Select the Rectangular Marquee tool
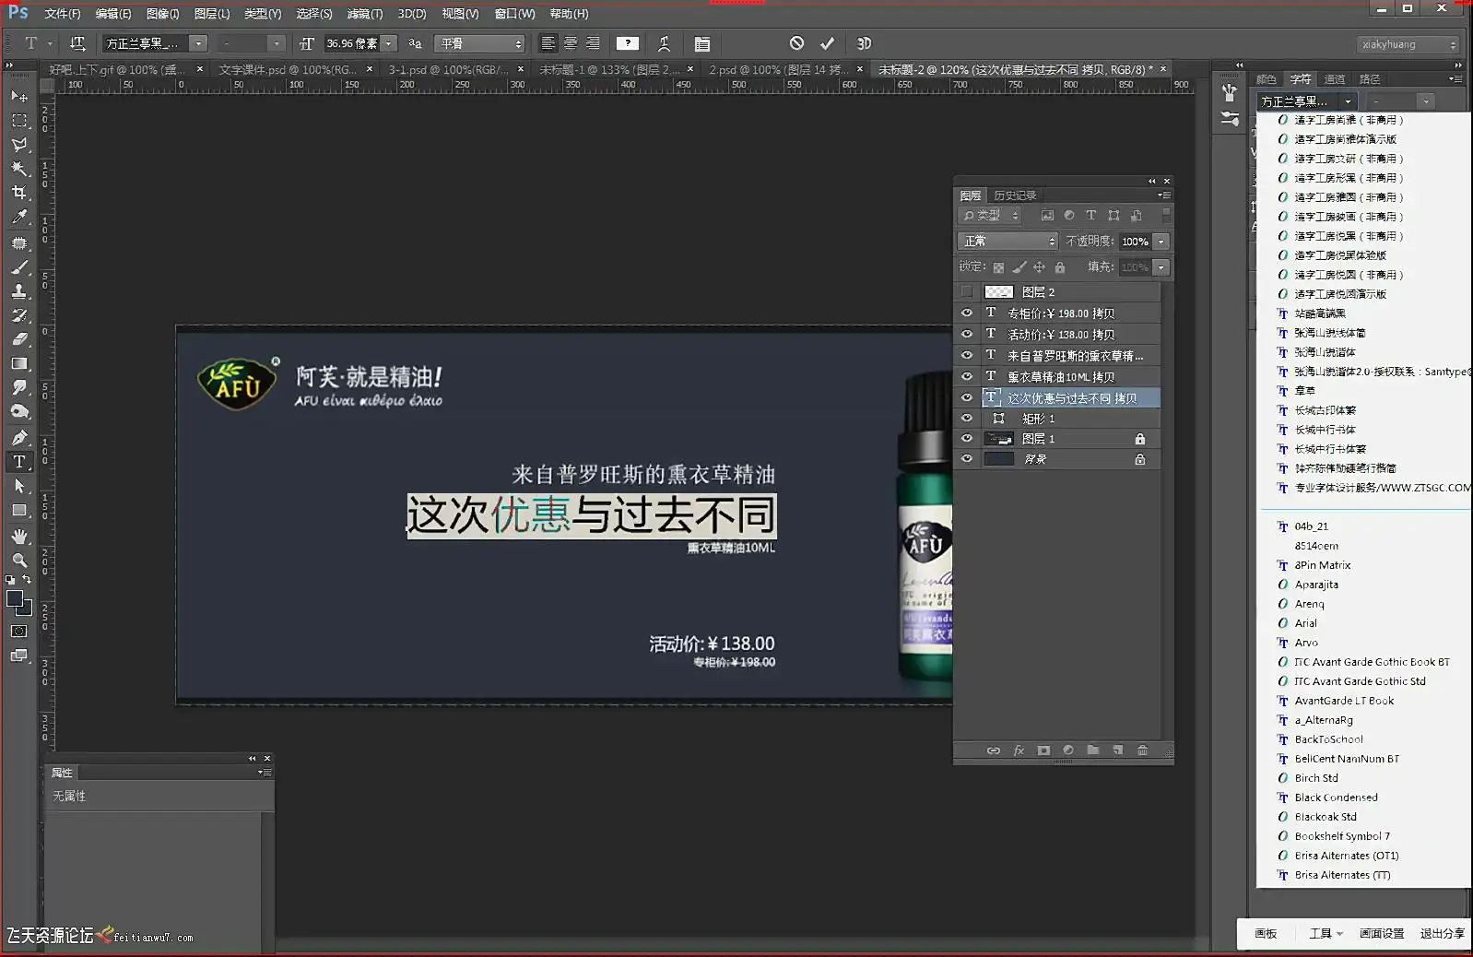 [19, 121]
